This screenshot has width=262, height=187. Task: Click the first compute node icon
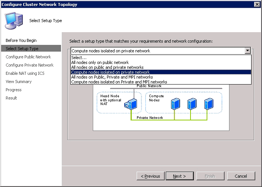click(x=174, y=104)
